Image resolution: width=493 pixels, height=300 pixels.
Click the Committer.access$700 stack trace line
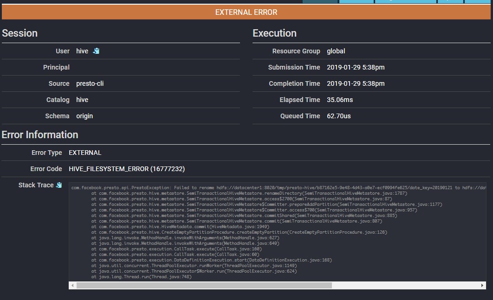pyautogui.click(x=254, y=210)
